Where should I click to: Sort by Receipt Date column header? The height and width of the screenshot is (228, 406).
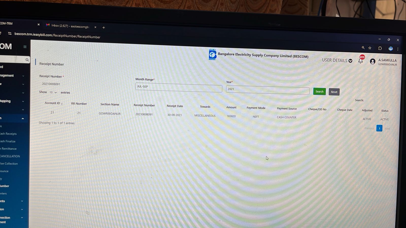pos(175,106)
